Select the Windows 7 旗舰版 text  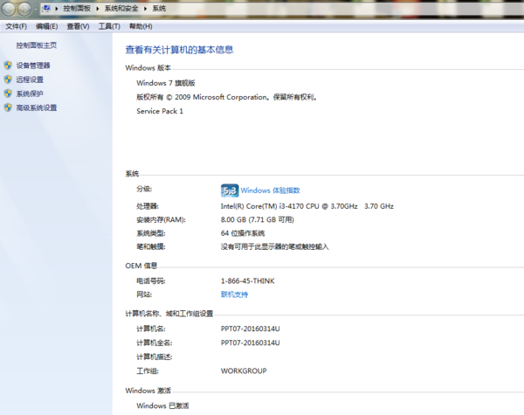[166, 83]
